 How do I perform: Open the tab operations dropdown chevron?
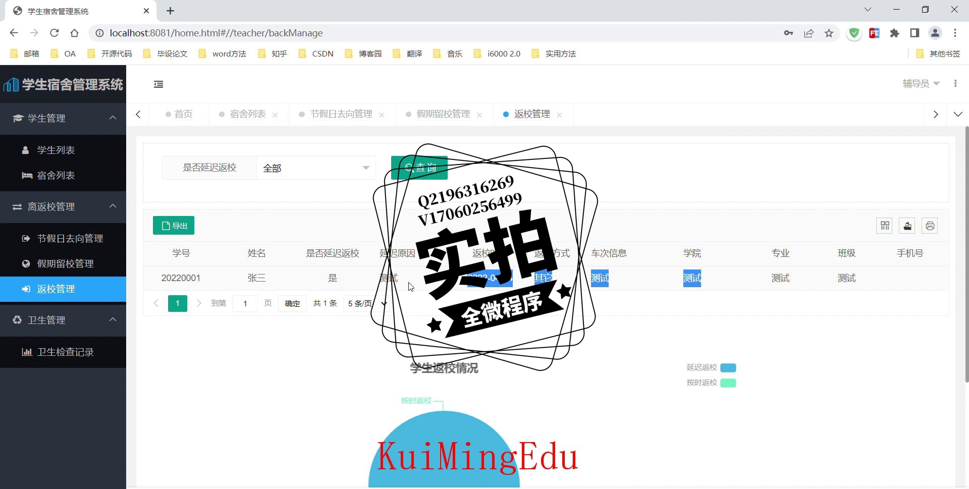[958, 115]
